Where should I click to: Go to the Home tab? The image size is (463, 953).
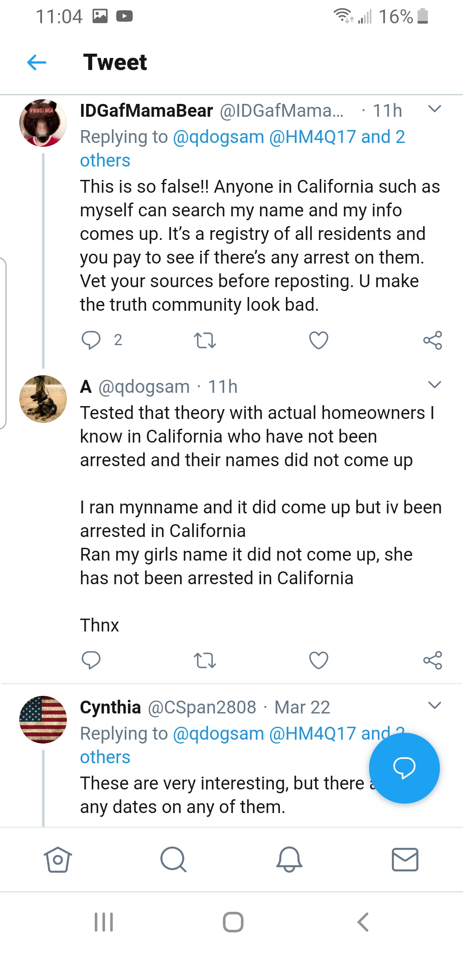click(x=57, y=859)
